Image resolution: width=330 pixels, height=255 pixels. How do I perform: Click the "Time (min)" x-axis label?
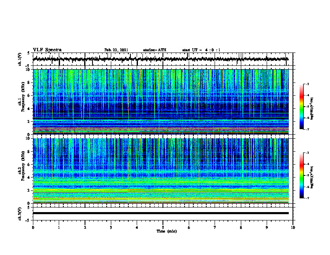pyautogui.click(x=167, y=231)
